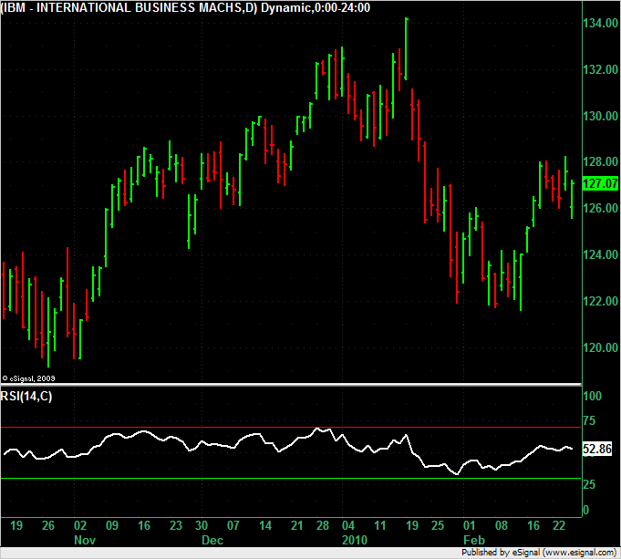Image resolution: width=621 pixels, height=559 pixels.
Task: Click the 122.00 price axis label
Action: pos(600,301)
